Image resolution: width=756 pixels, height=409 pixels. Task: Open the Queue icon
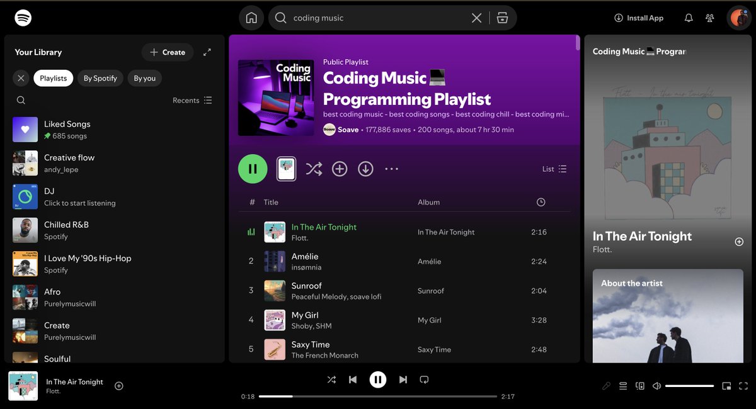pyautogui.click(x=623, y=386)
